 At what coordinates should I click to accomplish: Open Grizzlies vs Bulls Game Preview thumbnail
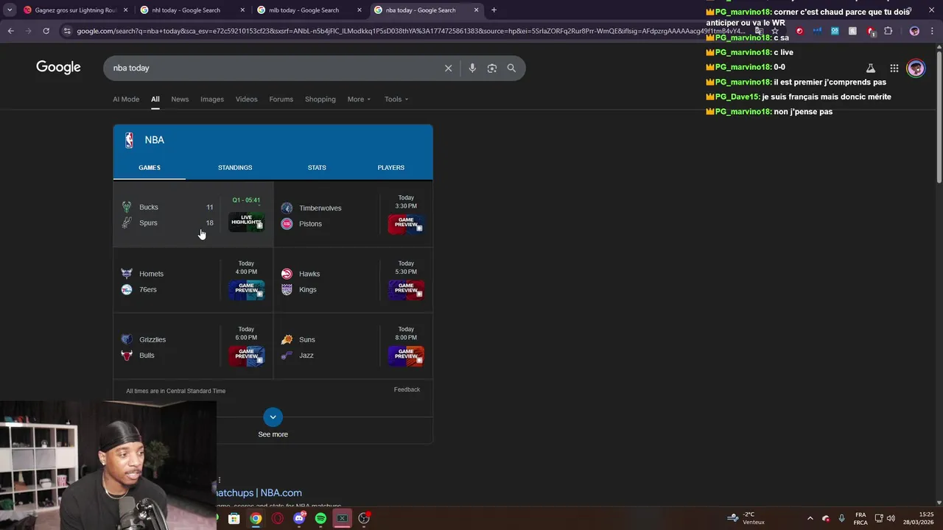[246, 356]
